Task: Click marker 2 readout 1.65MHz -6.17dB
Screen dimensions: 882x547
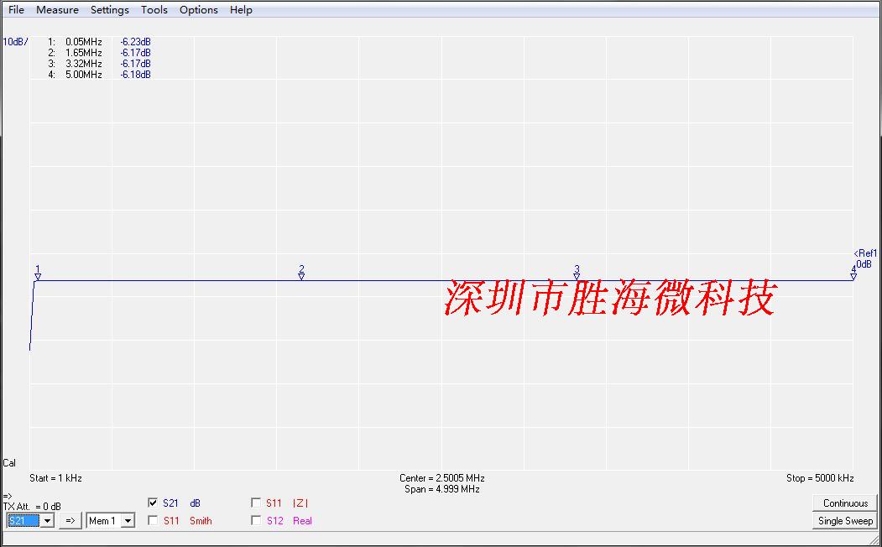Action: tap(100, 53)
